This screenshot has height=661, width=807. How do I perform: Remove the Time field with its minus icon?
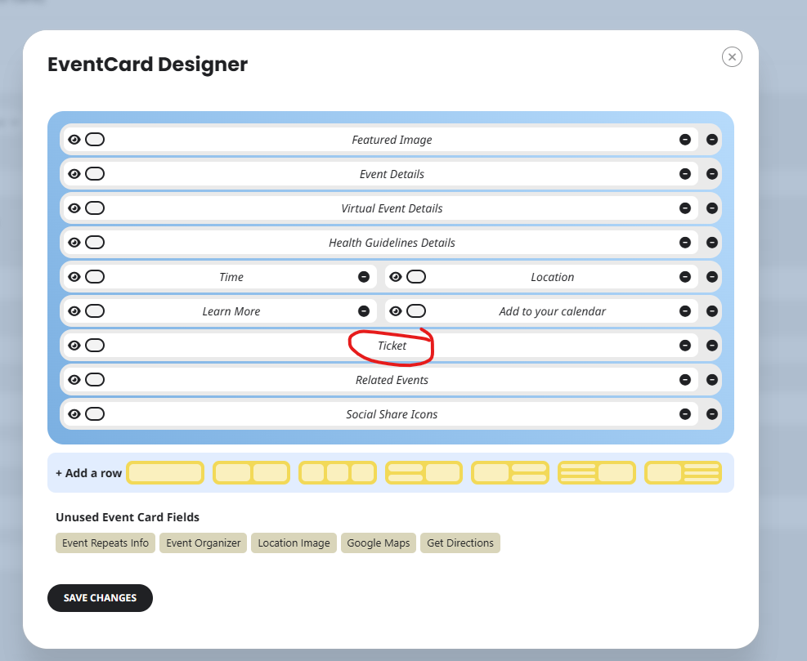(364, 277)
